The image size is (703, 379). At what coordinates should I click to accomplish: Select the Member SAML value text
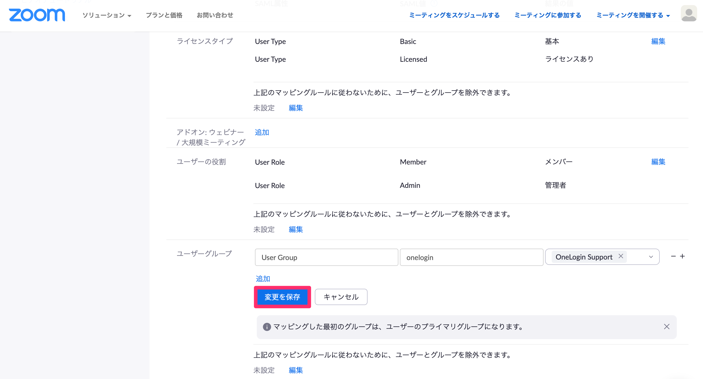[413, 162]
